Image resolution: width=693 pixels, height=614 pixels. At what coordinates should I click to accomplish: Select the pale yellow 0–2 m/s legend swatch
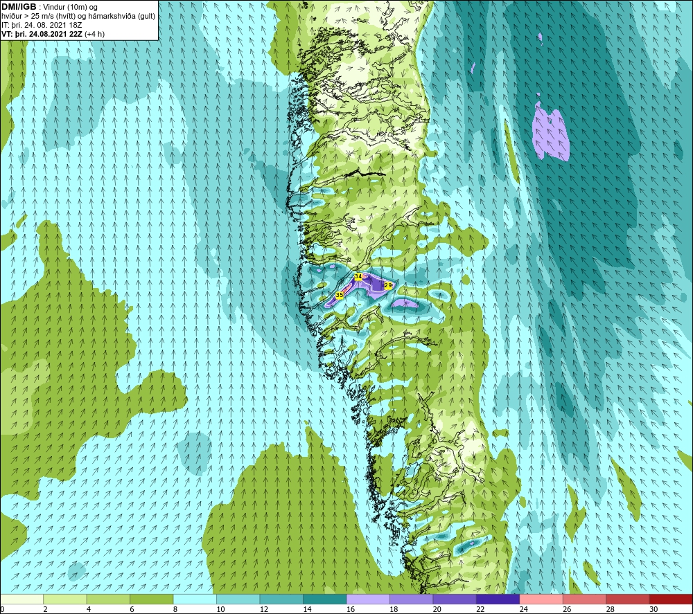click(21, 599)
